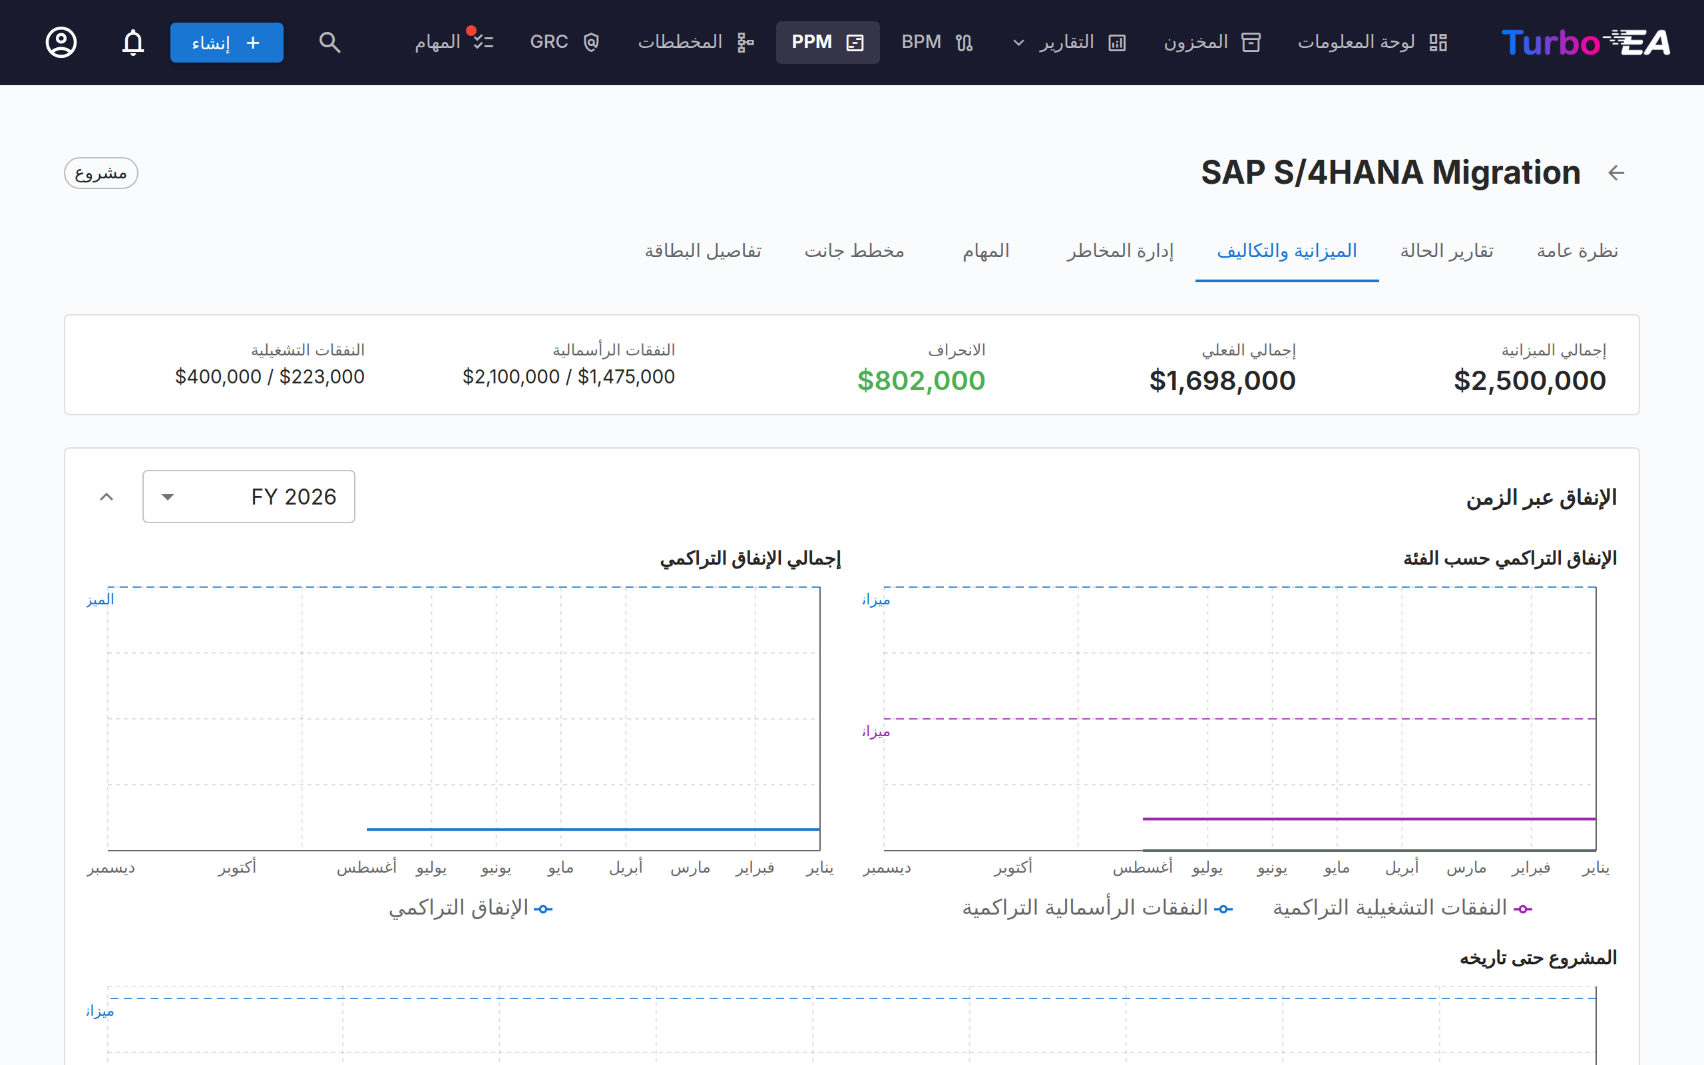Switch to نظرة عامة overview tab
This screenshot has width=1704, height=1065.
click(1578, 251)
